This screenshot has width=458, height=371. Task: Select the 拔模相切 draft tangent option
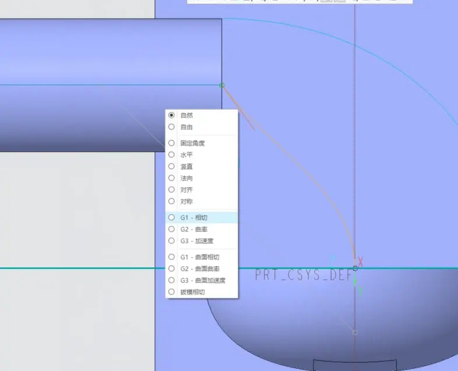coord(202,292)
